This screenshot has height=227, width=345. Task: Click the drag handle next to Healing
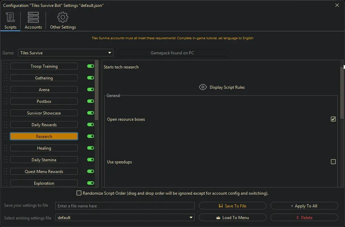point(5,148)
